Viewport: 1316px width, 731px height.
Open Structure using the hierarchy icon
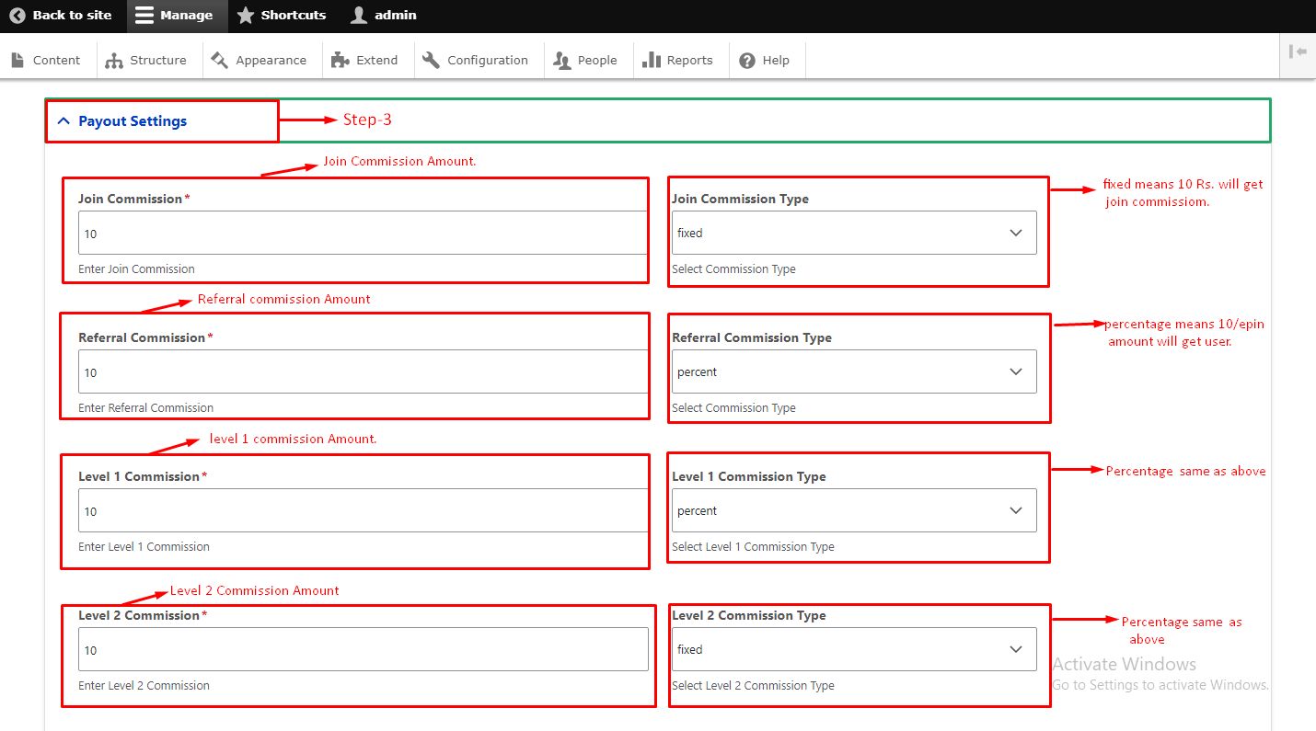[x=114, y=61]
